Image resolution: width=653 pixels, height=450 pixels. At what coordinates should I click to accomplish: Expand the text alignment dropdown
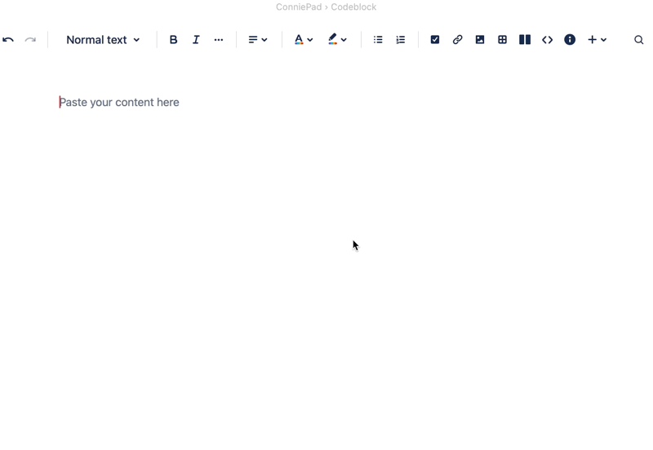[258, 40]
